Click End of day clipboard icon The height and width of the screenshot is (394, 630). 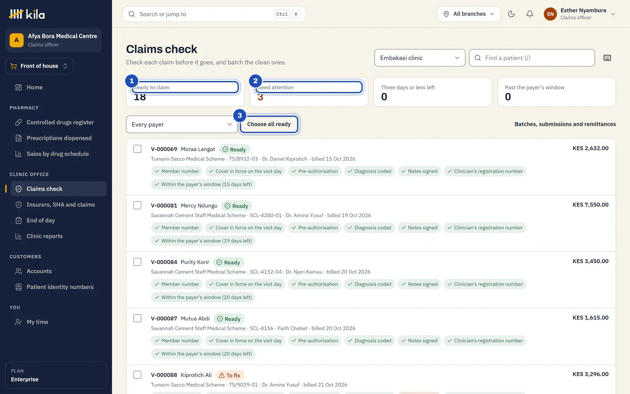(x=18, y=220)
